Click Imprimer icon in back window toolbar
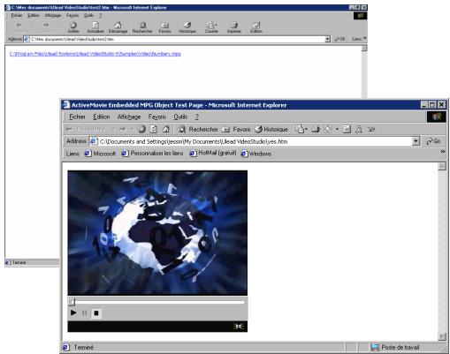Screen dimensions: 450x354 (x=234, y=27)
